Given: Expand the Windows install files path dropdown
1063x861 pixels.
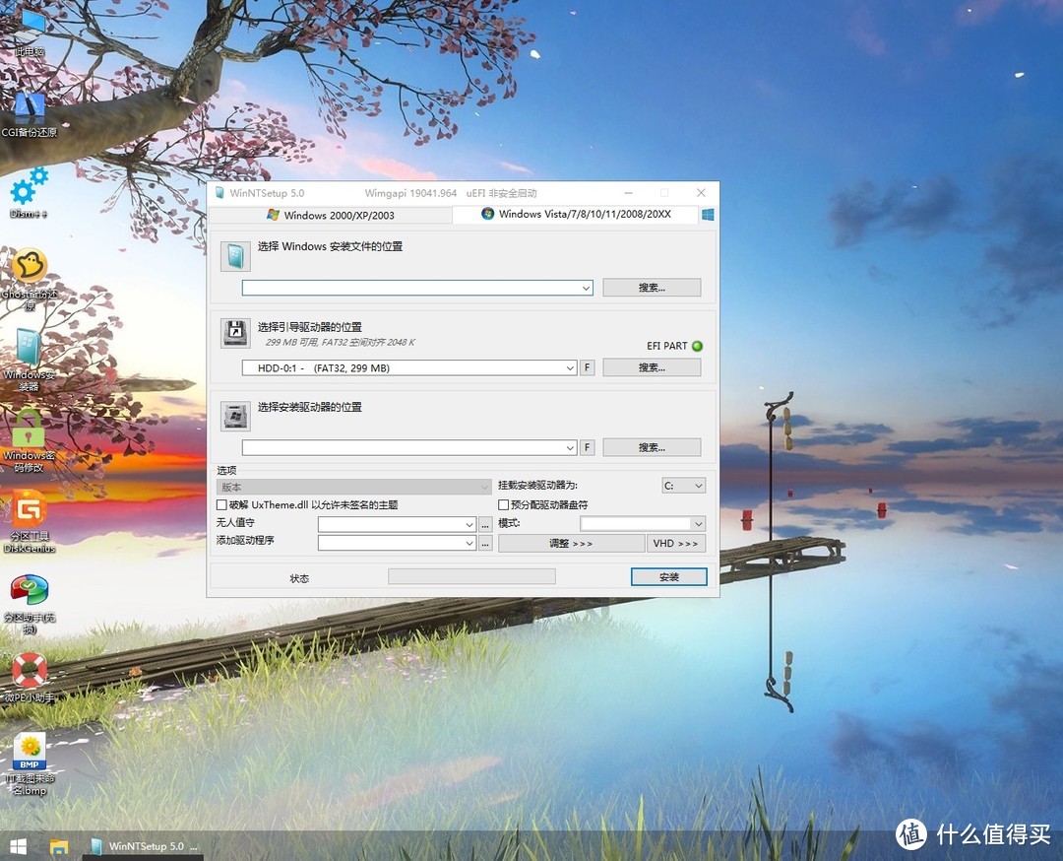Looking at the screenshot, I should [x=586, y=288].
